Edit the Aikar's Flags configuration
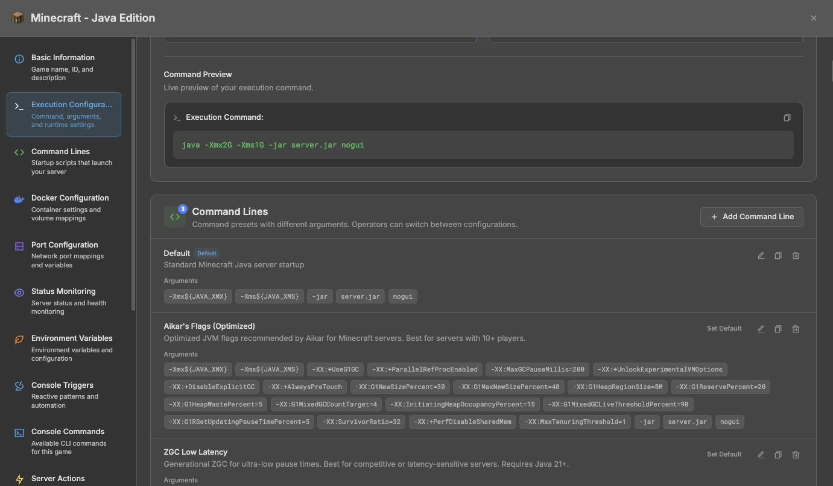 pos(761,328)
